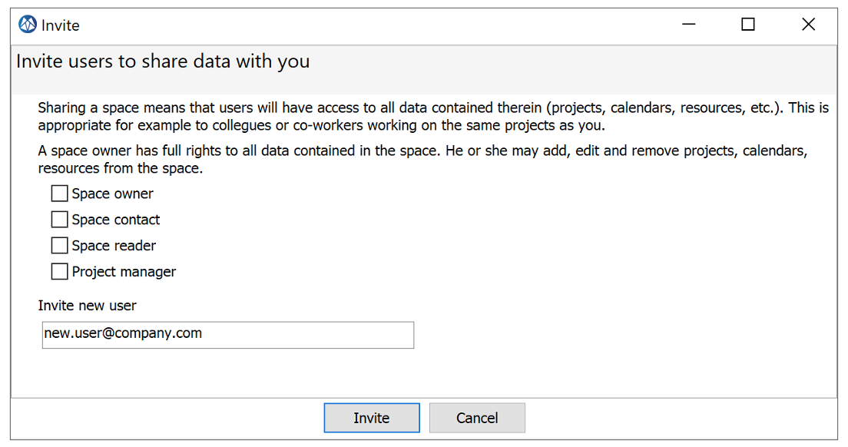Tick the Space reader checkbox
The height and width of the screenshot is (447, 848).
[59, 246]
